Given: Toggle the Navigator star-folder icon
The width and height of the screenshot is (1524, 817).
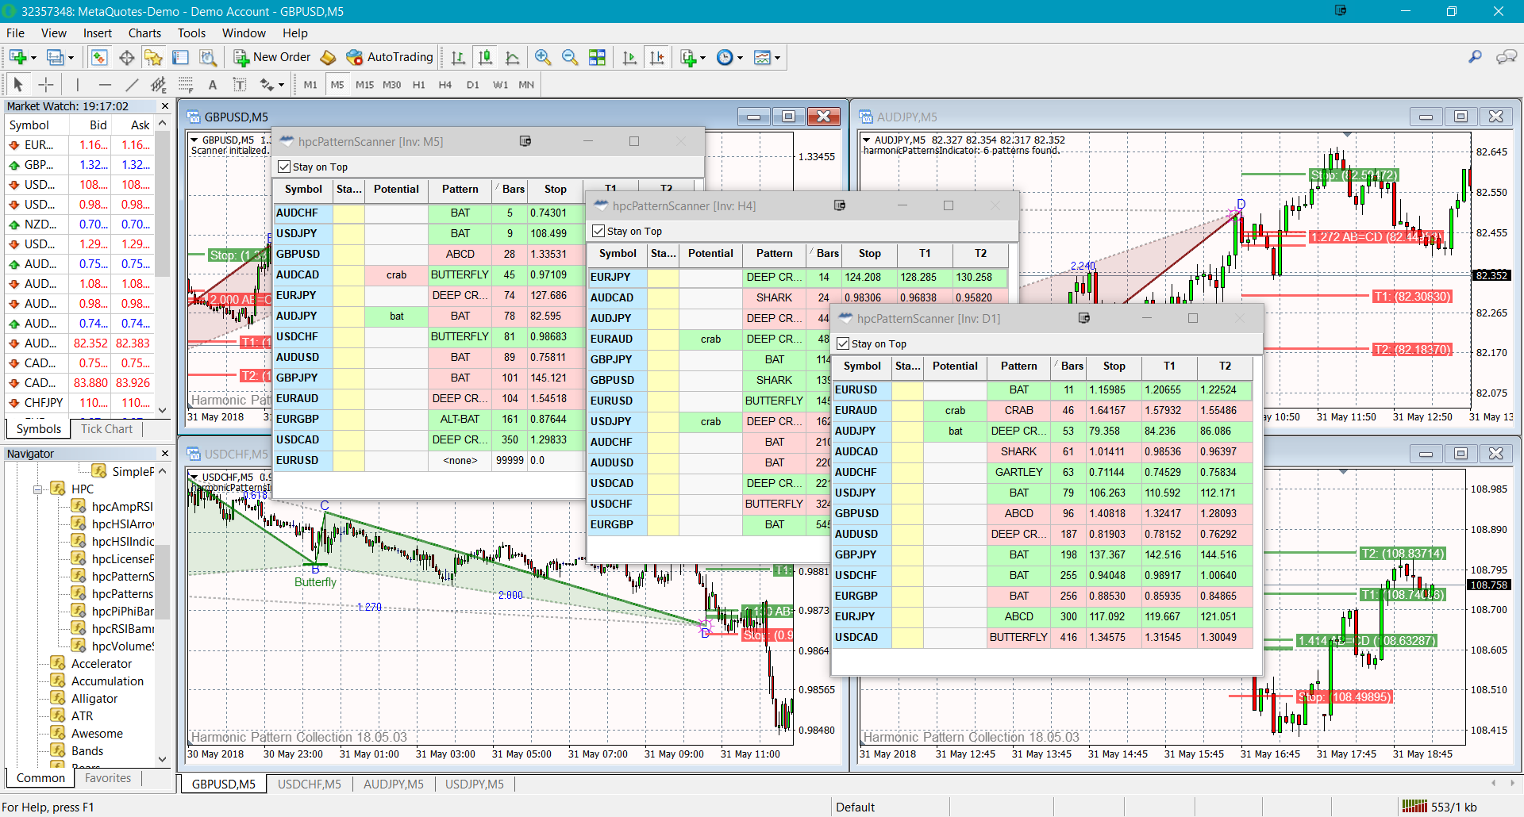Looking at the screenshot, I should click(153, 57).
